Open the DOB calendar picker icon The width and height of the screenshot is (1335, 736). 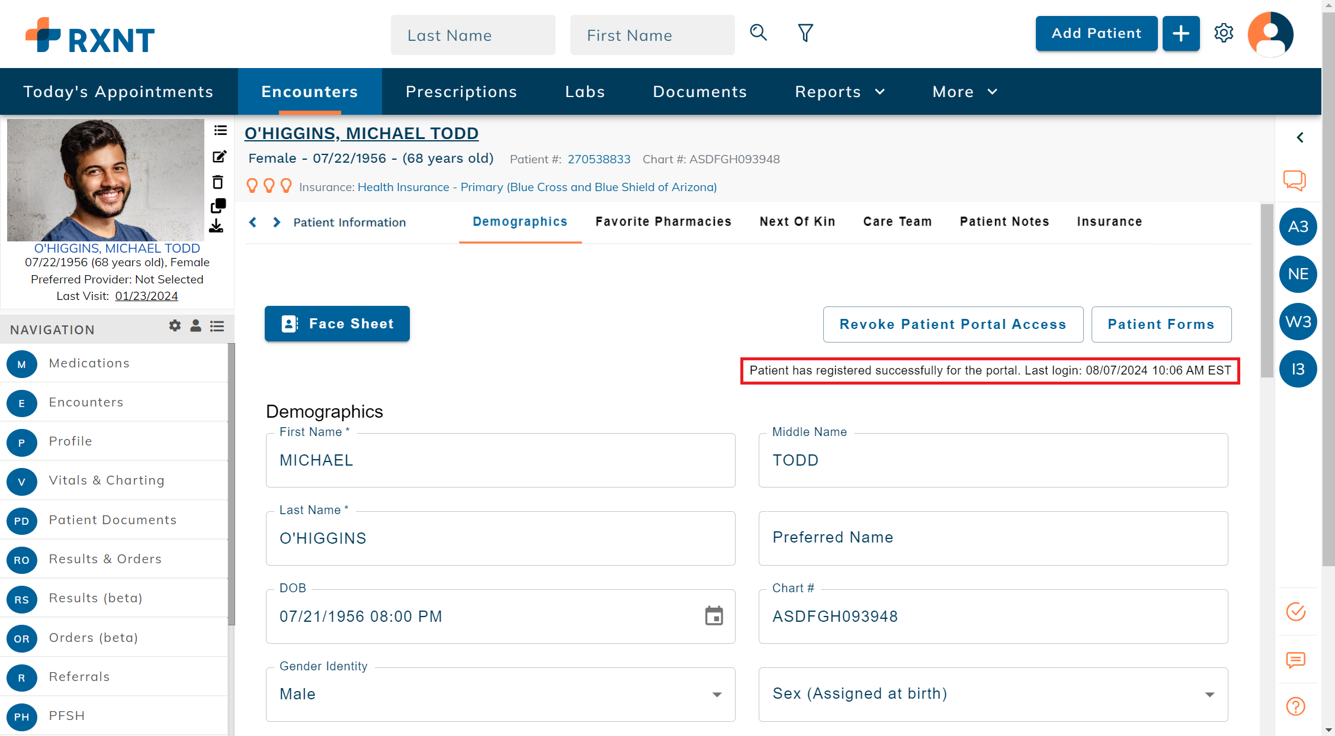(x=714, y=616)
